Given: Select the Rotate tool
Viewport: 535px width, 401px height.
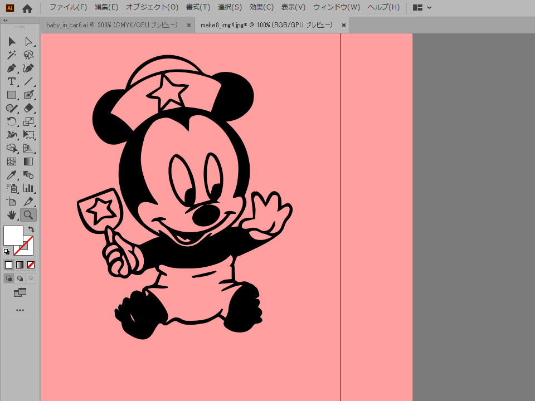Looking at the screenshot, I should click(12, 121).
